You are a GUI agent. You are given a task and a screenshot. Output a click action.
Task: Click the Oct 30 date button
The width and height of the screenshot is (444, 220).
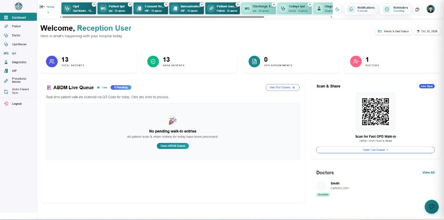click(427, 31)
